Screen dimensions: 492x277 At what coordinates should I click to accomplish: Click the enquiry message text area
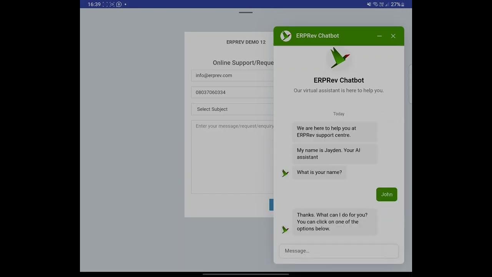tap(232, 157)
